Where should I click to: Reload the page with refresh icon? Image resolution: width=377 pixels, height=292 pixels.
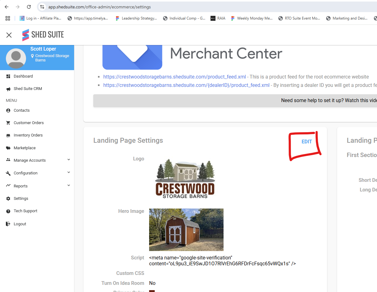[29, 7]
